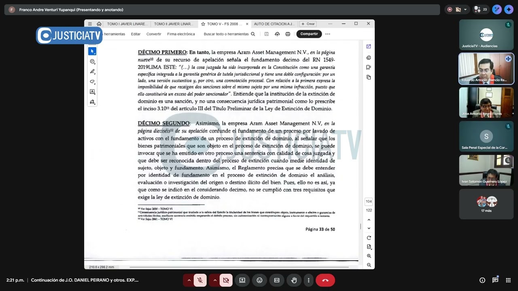Screen dimensions: 518x291
Task: Expand dropdown next to captions-off icon at top
Action: point(465,10)
